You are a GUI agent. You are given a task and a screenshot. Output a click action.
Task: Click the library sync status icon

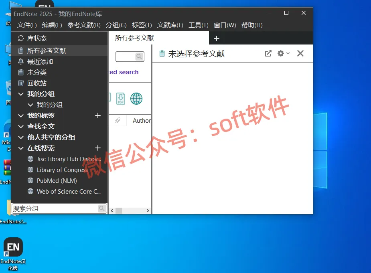21,38
